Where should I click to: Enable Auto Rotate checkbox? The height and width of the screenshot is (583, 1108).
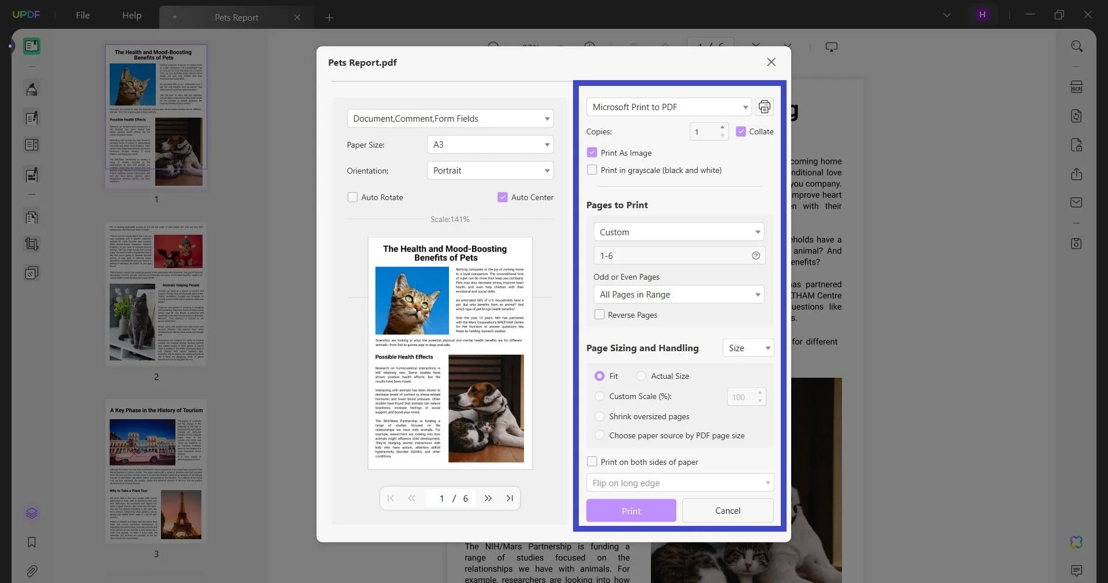tap(353, 197)
